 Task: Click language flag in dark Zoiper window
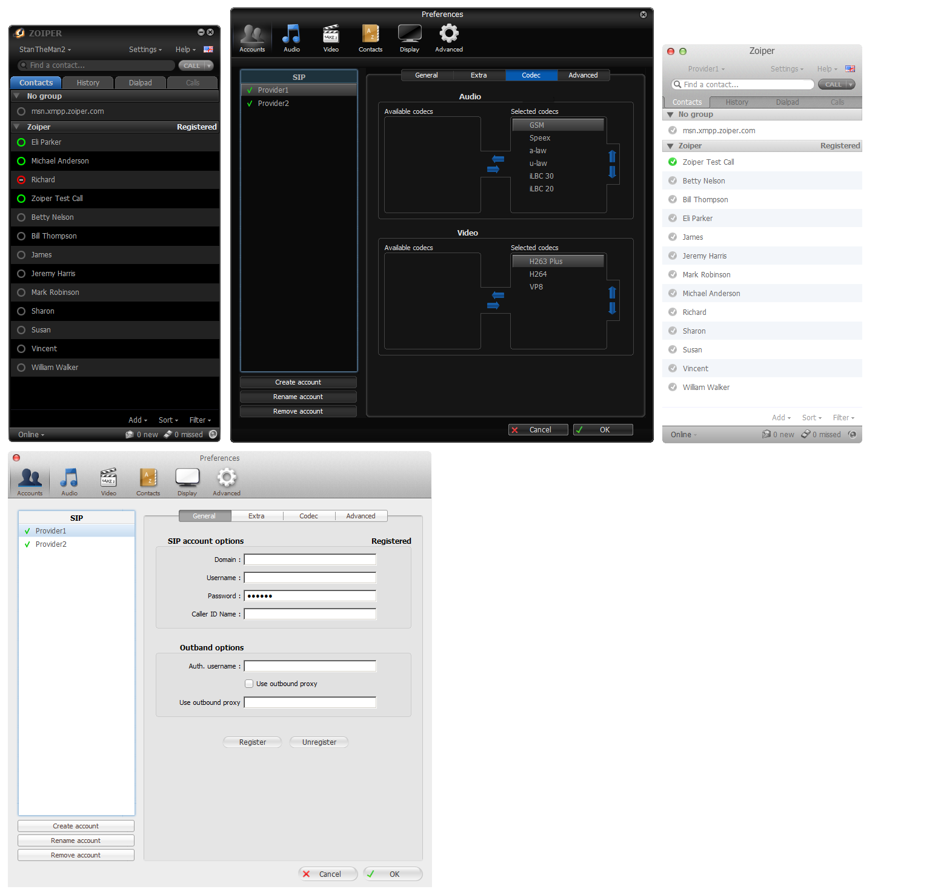208,50
